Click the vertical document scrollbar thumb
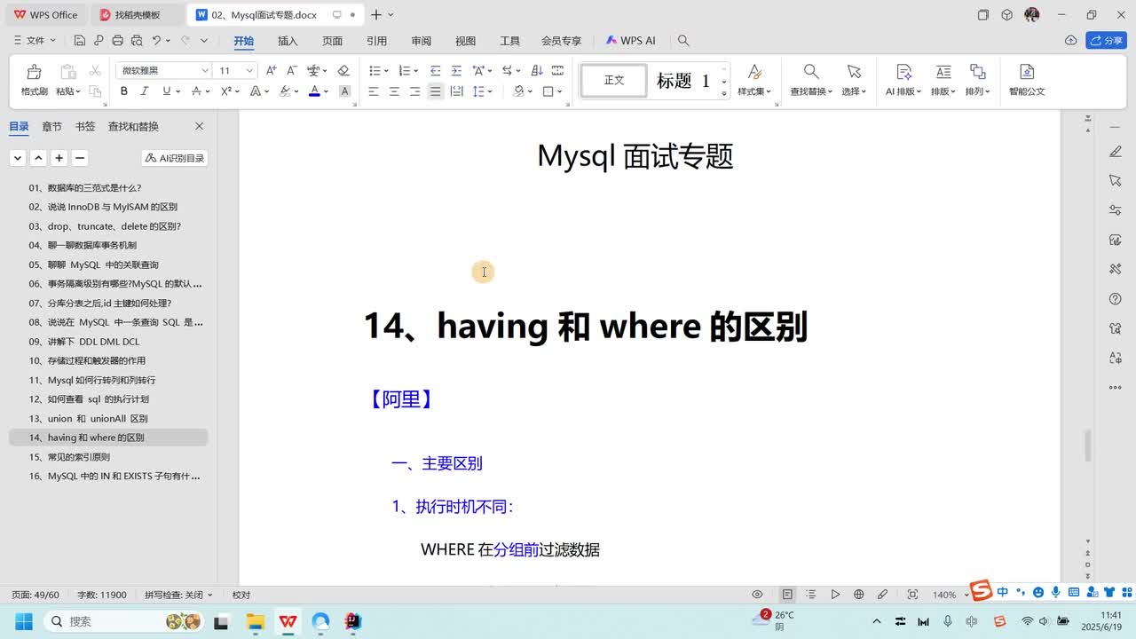Viewport: 1136px width, 639px height. 1088,446
